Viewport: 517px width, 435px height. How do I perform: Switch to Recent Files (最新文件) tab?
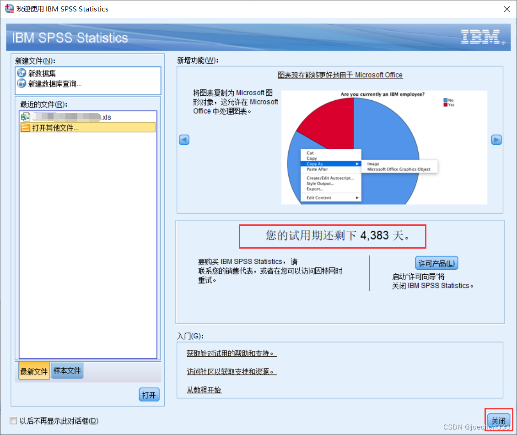pos(34,371)
